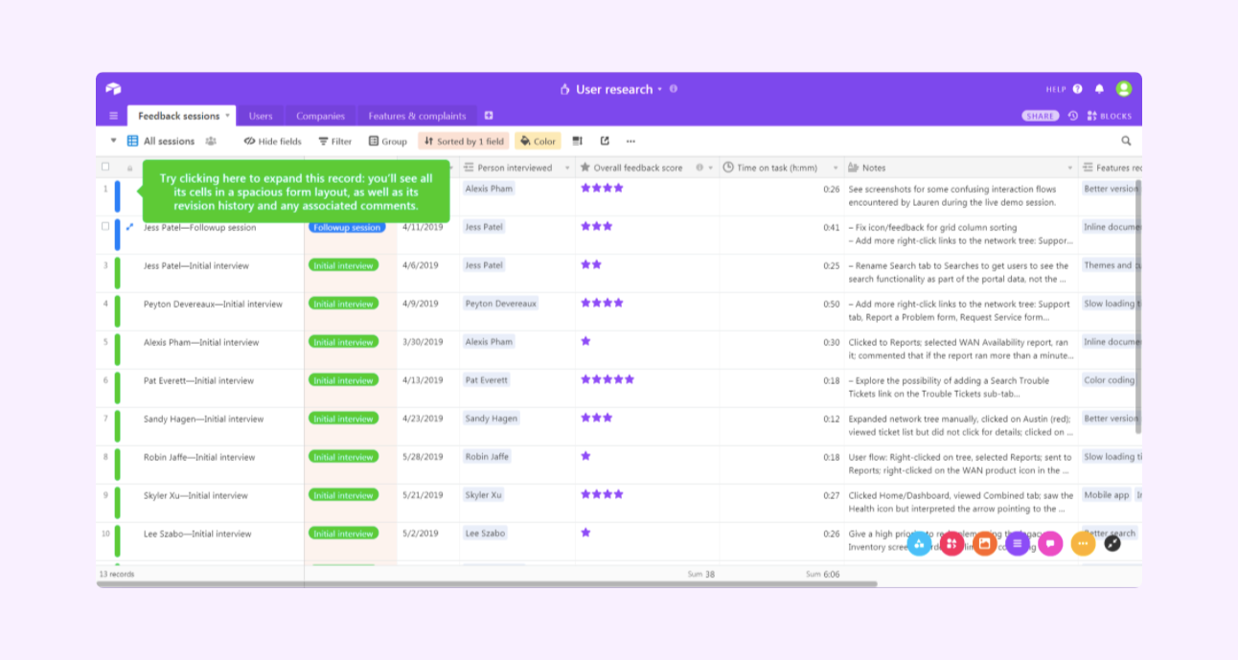Click the red apps floating button

tap(951, 543)
